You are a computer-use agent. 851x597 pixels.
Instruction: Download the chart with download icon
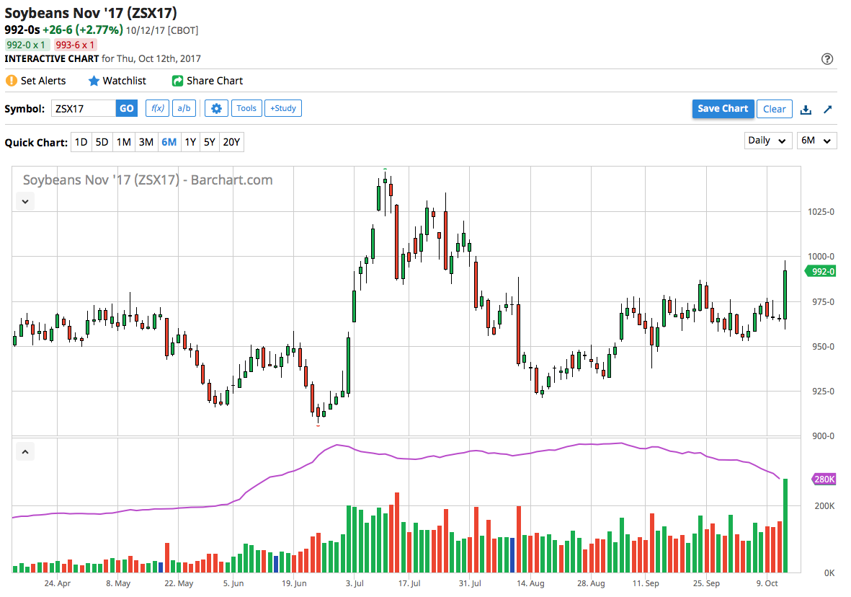806,109
